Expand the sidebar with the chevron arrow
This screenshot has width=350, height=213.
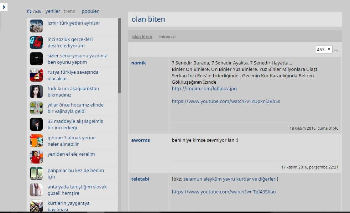4,7
